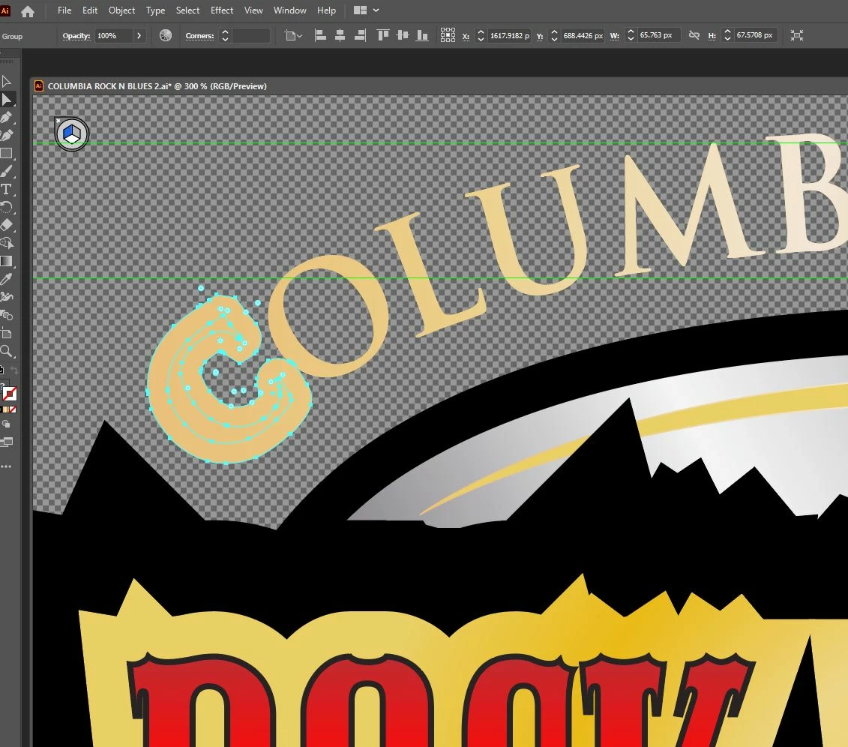Select the Curvature tool
Viewport: 848px width, 747px height.
tap(7, 135)
